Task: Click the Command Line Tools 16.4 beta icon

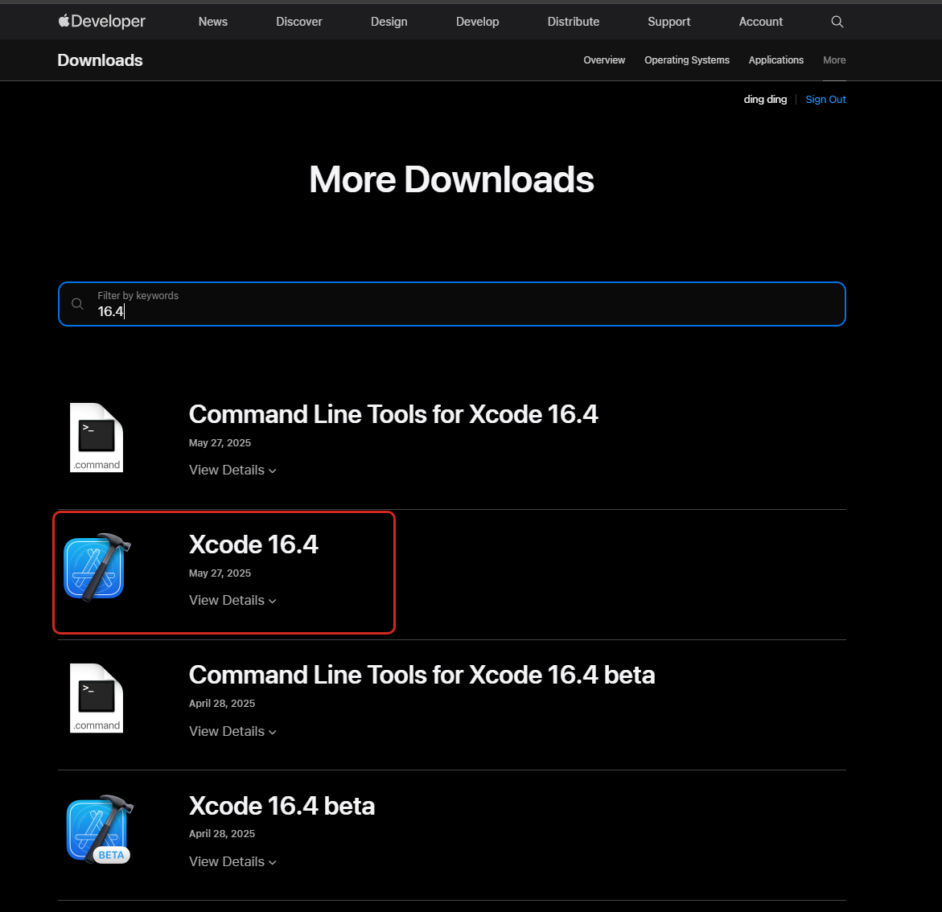Action: coord(97,697)
